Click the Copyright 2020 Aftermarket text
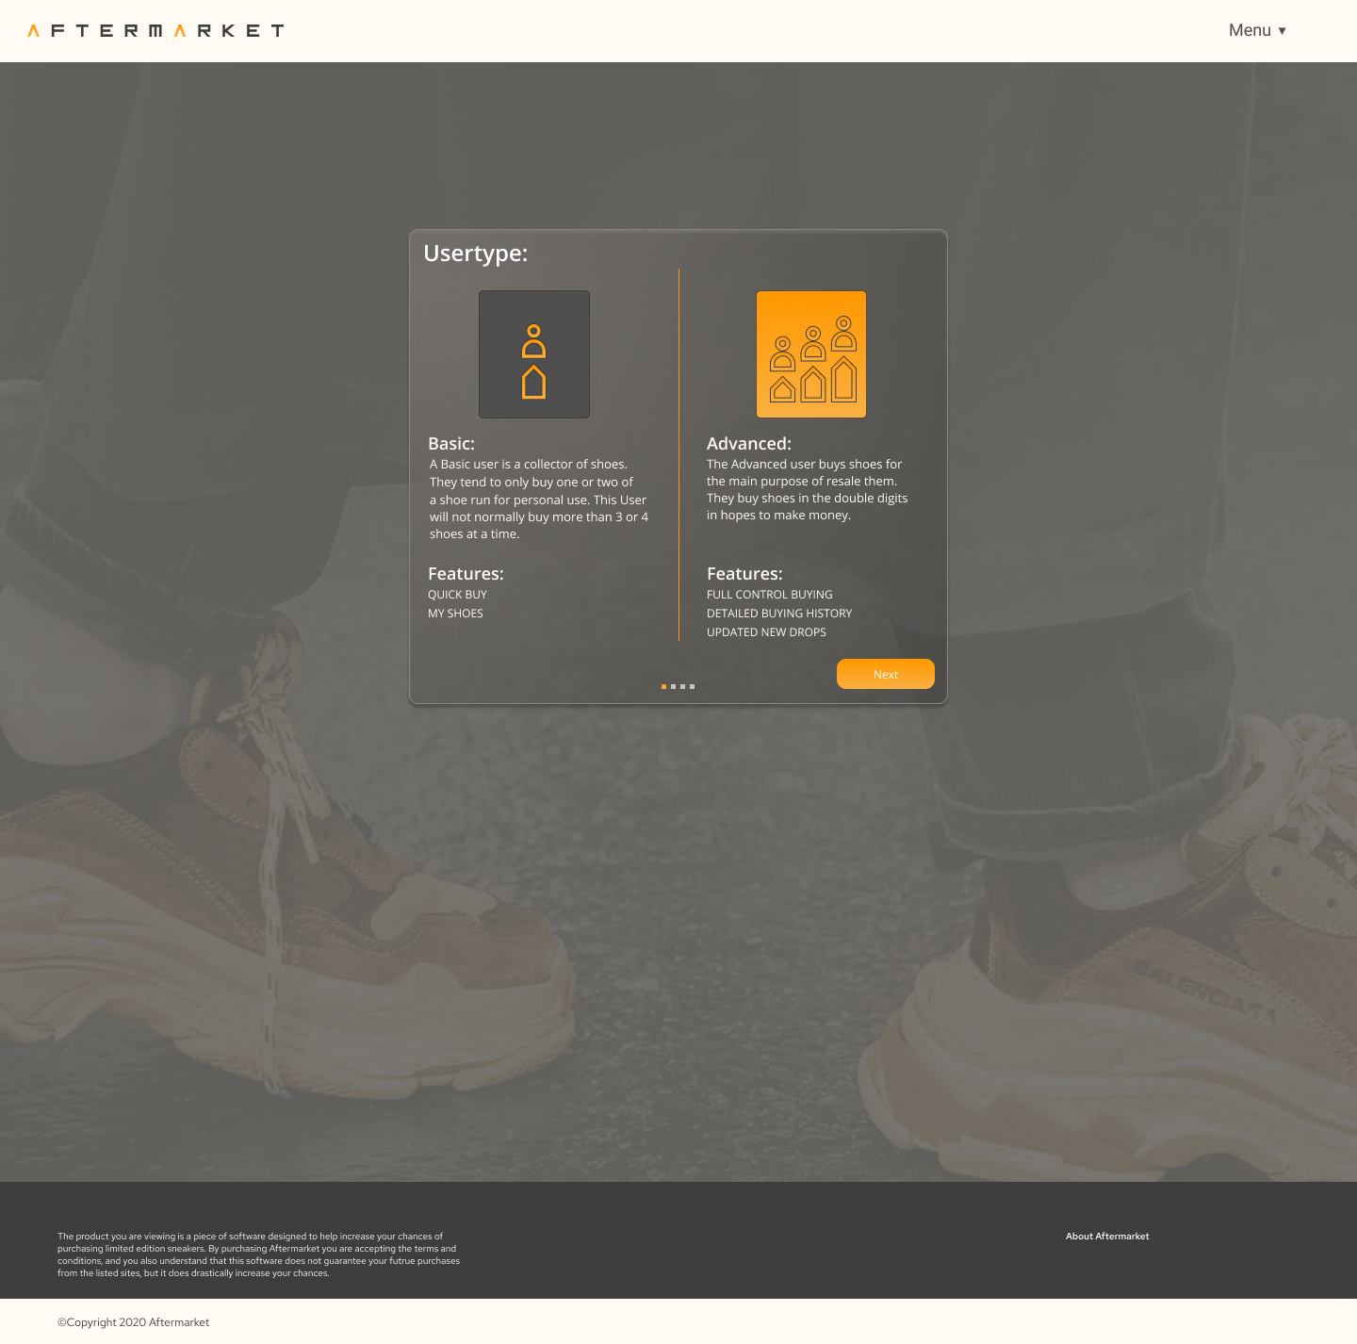 tap(134, 1322)
